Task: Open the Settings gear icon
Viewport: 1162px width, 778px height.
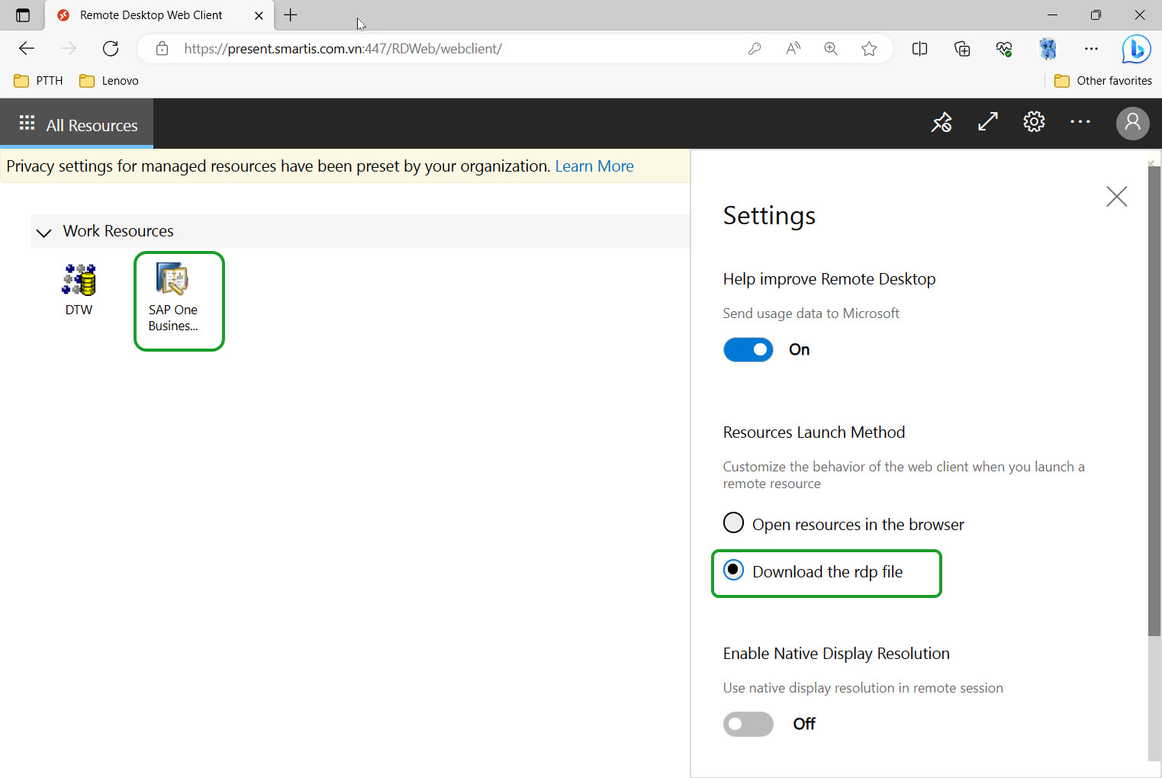Action: pos(1034,122)
